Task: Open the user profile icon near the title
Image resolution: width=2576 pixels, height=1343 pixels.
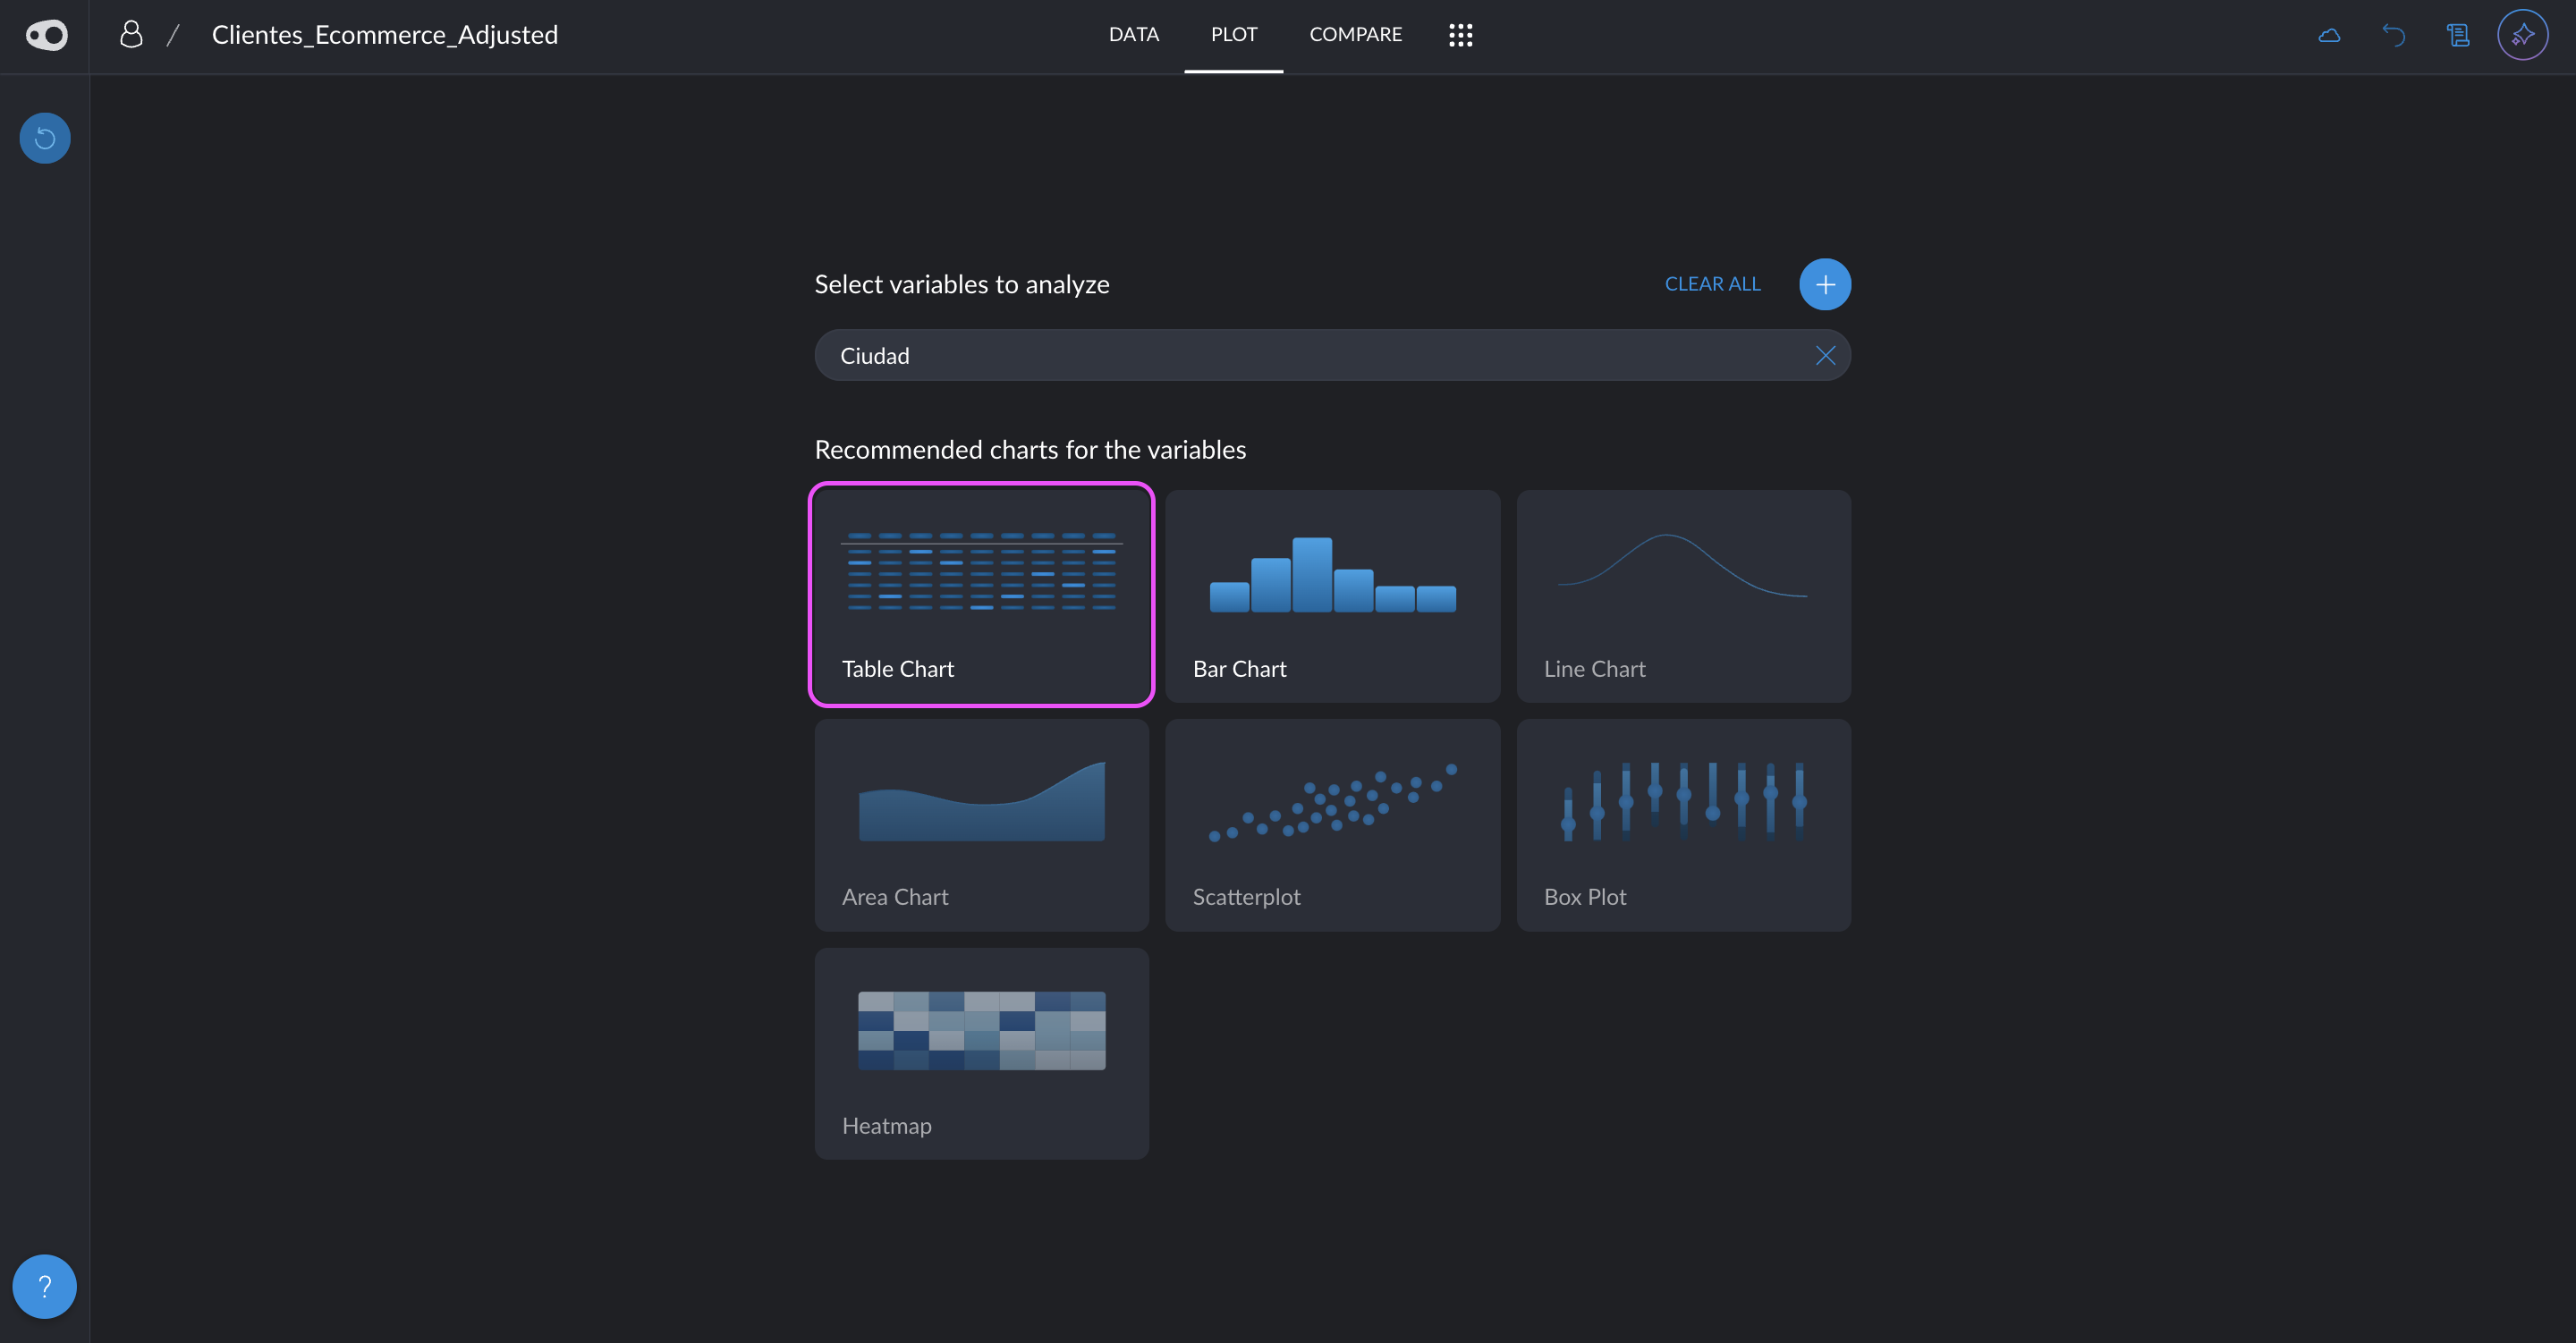Action: point(131,35)
